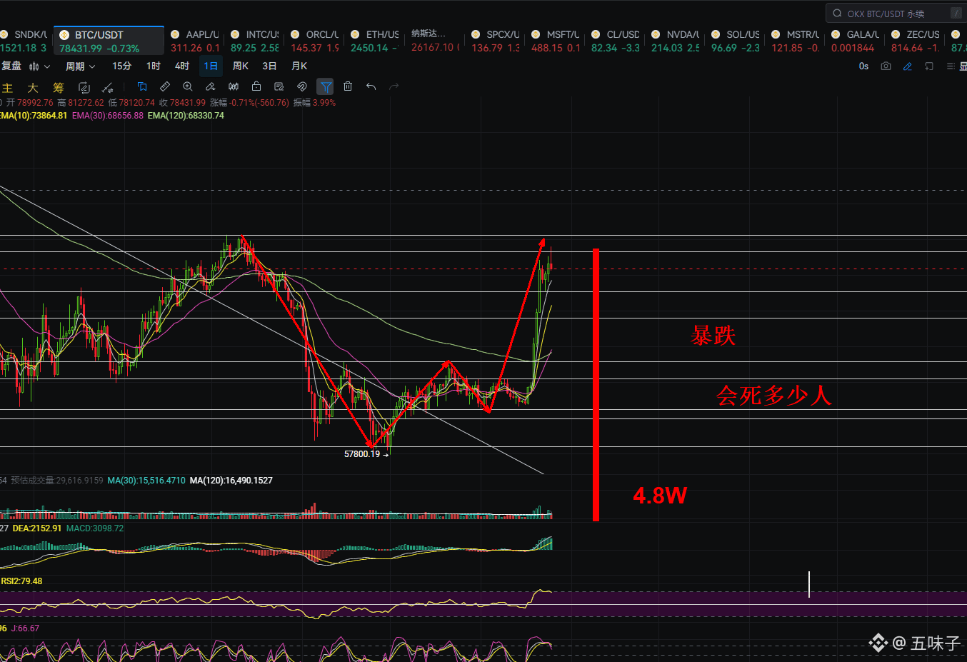967x662 pixels.
Task: Open the MSFT ticker tab
Action: (555, 41)
